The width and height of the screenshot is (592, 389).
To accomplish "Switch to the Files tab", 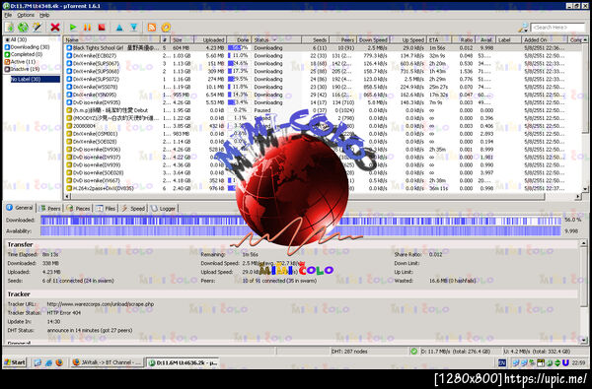I will click(106, 208).
